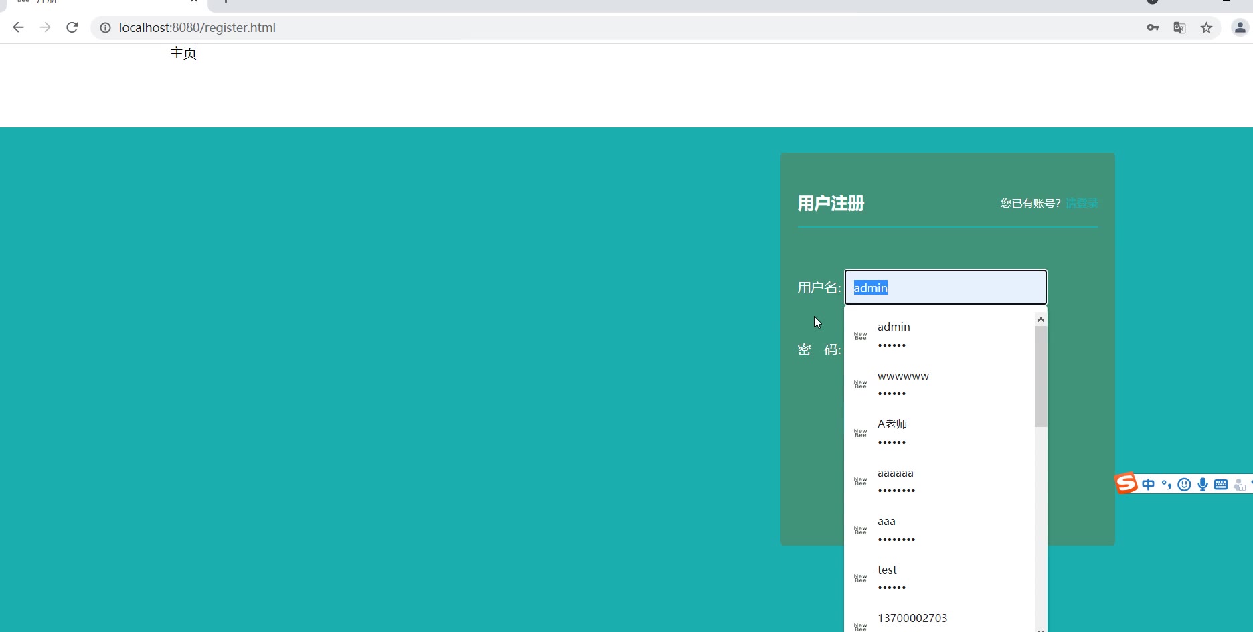Click the autofill list scroll-up arrow
The height and width of the screenshot is (632, 1253).
coord(1041,319)
